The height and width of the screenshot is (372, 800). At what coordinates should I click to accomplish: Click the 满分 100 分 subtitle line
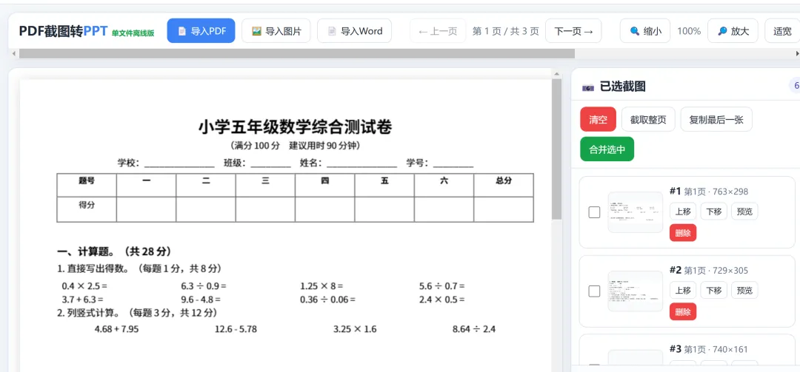click(296, 146)
